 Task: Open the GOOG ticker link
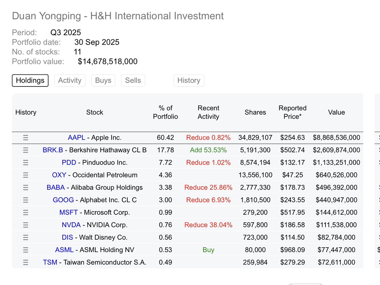click(63, 200)
